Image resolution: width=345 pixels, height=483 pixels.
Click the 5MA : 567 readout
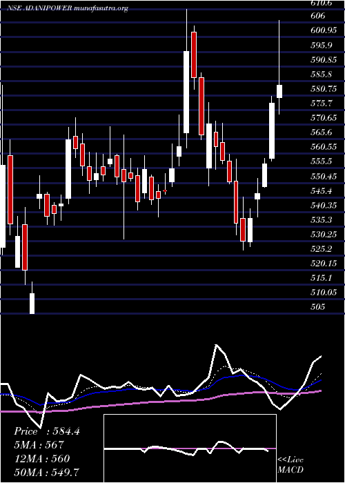(x=39, y=445)
